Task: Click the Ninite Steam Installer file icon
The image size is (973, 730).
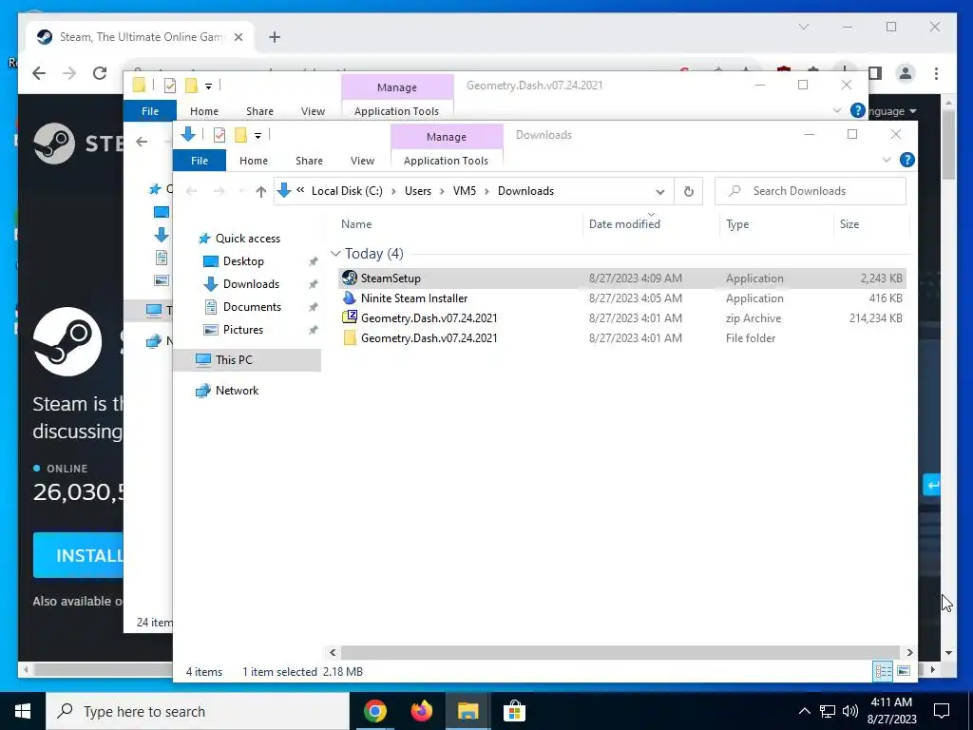Action: point(350,298)
